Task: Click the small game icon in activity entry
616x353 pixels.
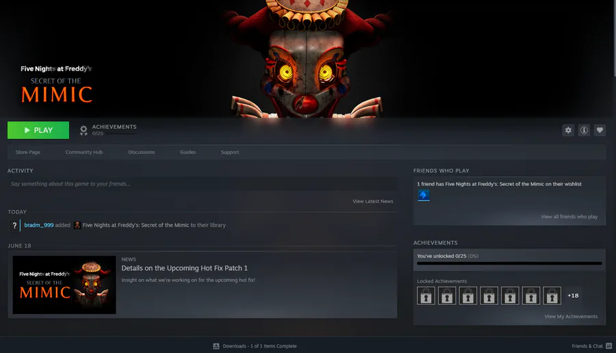Action: [x=77, y=225]
